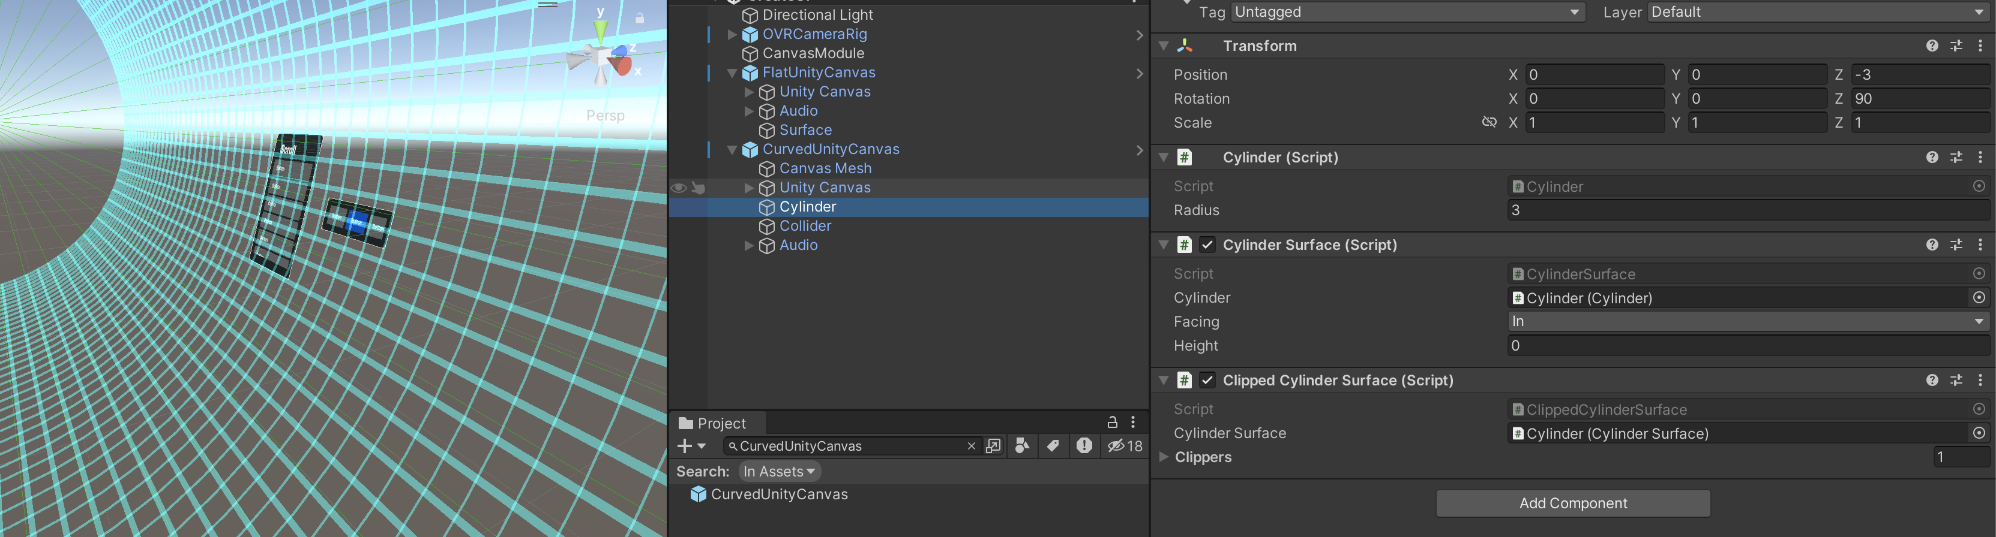The image size is (1996, 537).
Task: Collapse Clipped Cylinder Surface component
Action: (x=1163, y=380)
